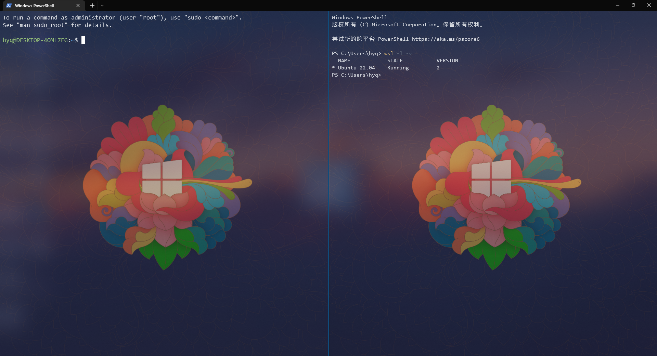The height and width of the screenshot is (356, 657).
Task: Click the PowerShell icon in the tab
Action: tap(9, 5)
